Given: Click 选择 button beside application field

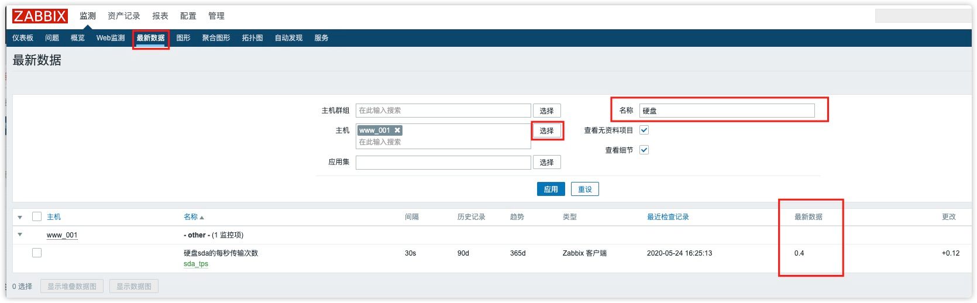Looking at the screenshot, I should point(547,162).
